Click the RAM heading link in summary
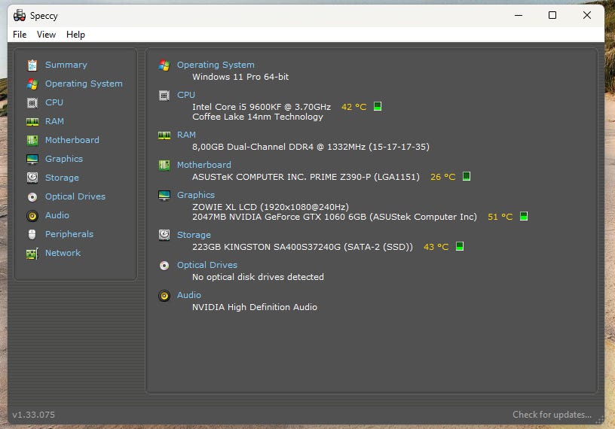The width and height of the screenshot is (615, 429). click(186, 135)
